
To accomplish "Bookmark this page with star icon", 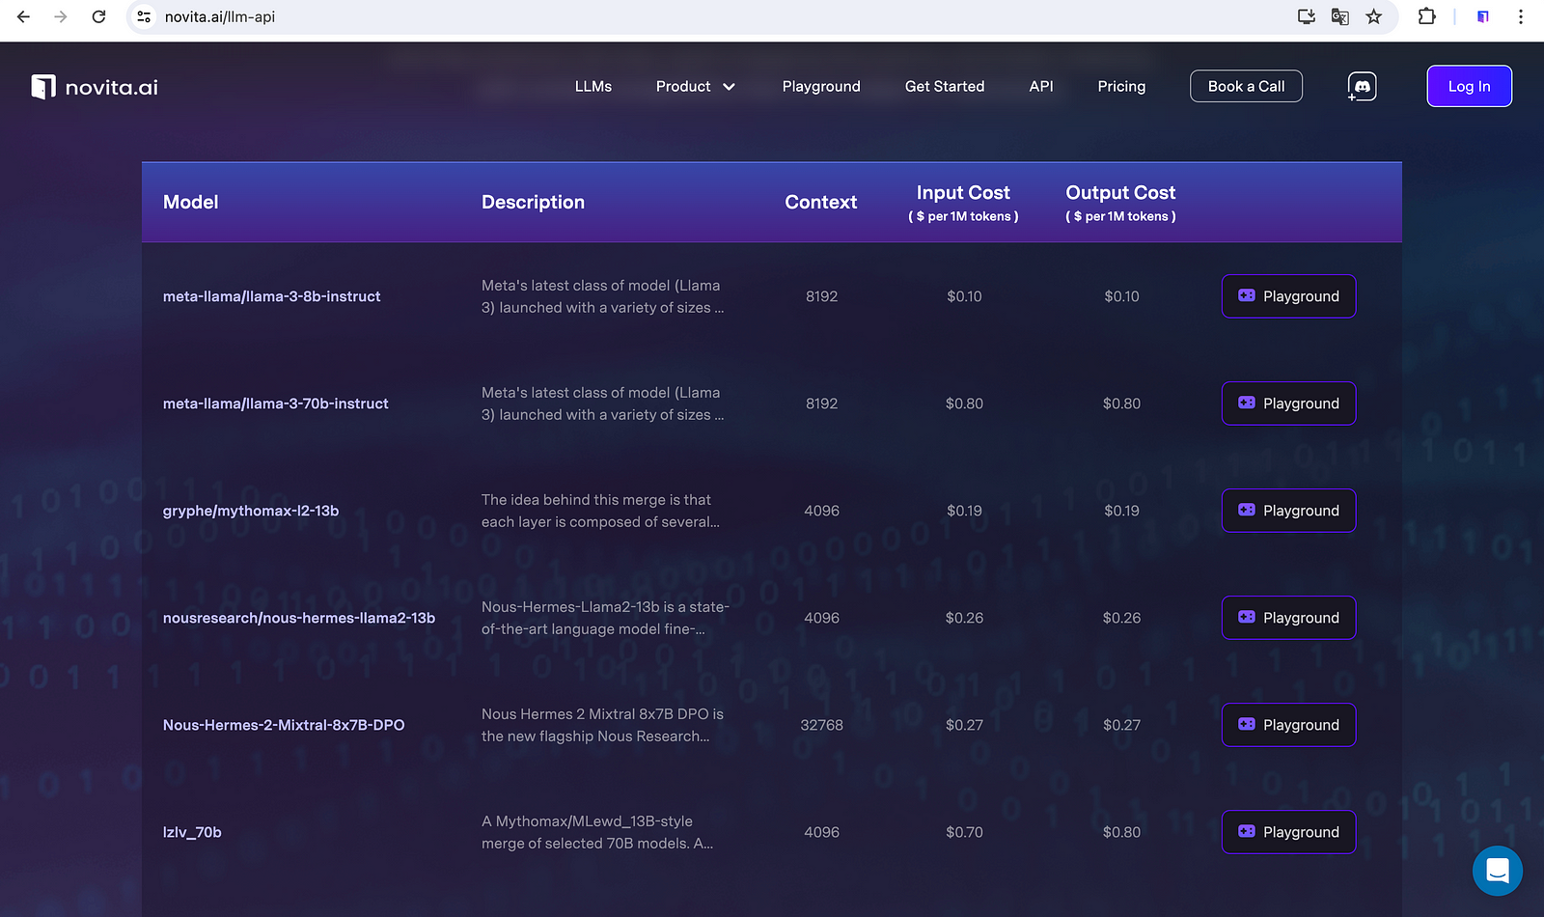I will (1374, 16).
